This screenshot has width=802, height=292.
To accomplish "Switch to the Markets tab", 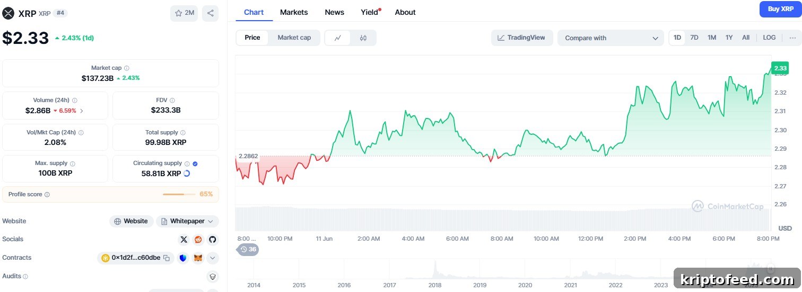I will 294,12.
